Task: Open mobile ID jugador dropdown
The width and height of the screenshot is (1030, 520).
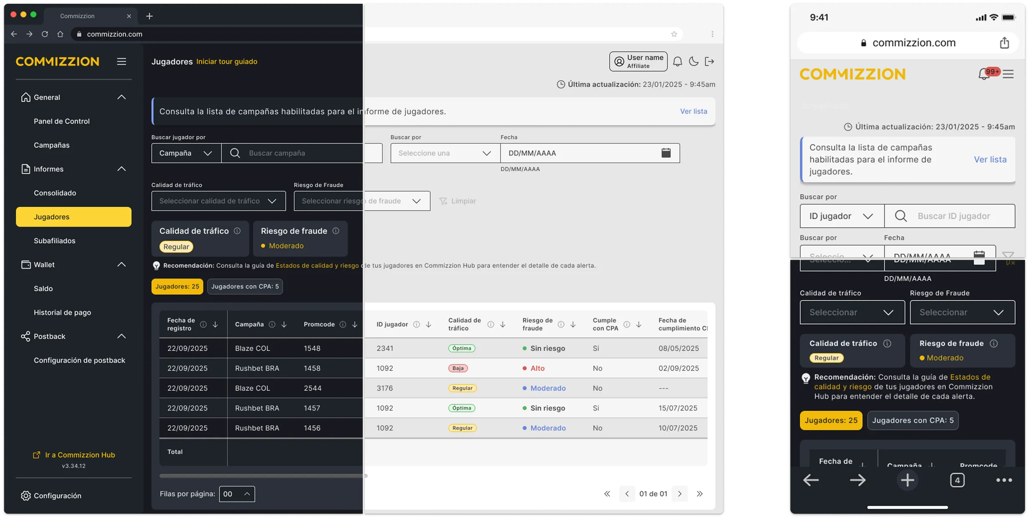Action: point(842,216)
